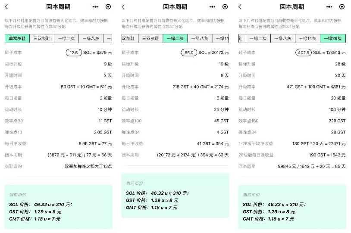
Task: Select the 单双灰鞋 tab in left panel
Action: pyautogui.click(x=17, y=38)
